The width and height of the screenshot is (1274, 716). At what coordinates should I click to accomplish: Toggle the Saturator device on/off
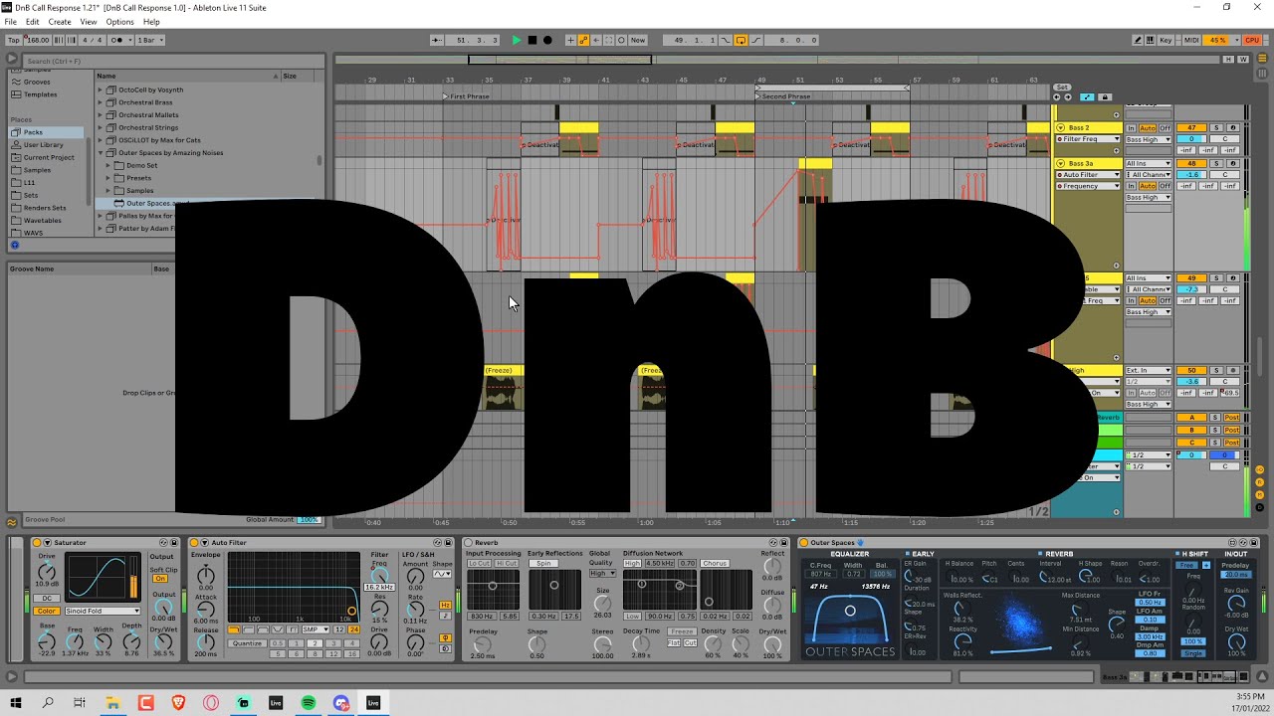point(37,543)
